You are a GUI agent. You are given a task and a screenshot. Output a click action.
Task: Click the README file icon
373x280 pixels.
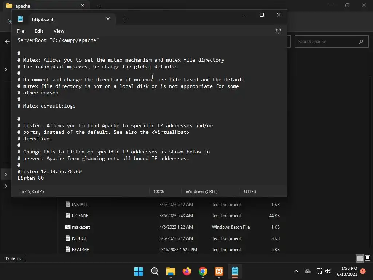coord(67,249)
